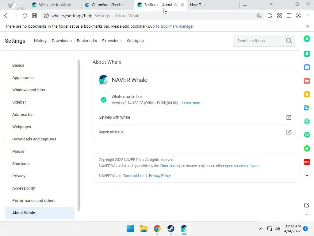Screen dimensions: 314x236
Task: Add a new sidebar app plus
Action: pyautogui.click(x=307, y=175)
